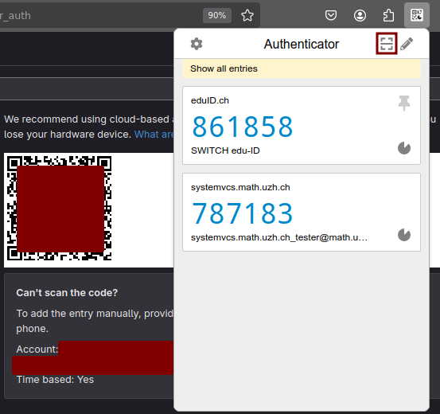This screenshot has height=414, width=440.
Task: Click the Authenticator extension toolbar icon
Action: 417,15
